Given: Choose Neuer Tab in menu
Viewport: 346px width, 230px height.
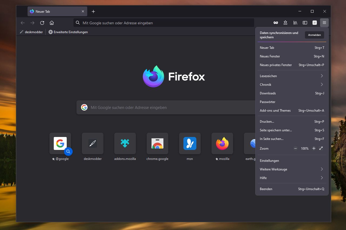Looking at the screenshot, I should click(x=292, y=48).
